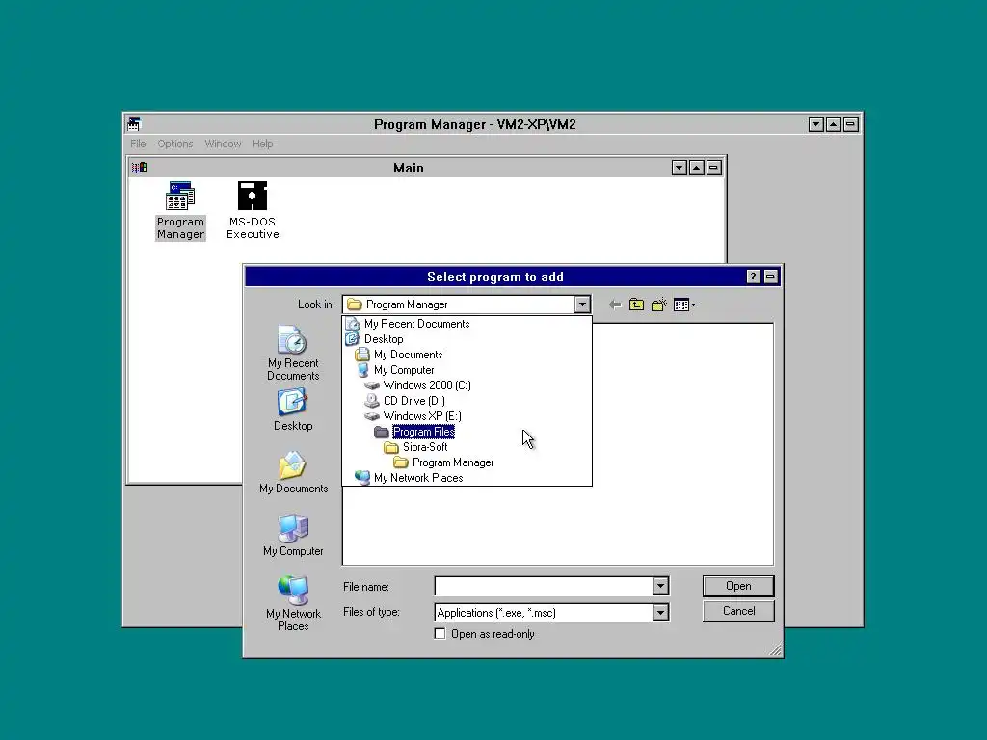Create a new folder
This screenshot has width=987, height=740.
(x=659, y=305)
